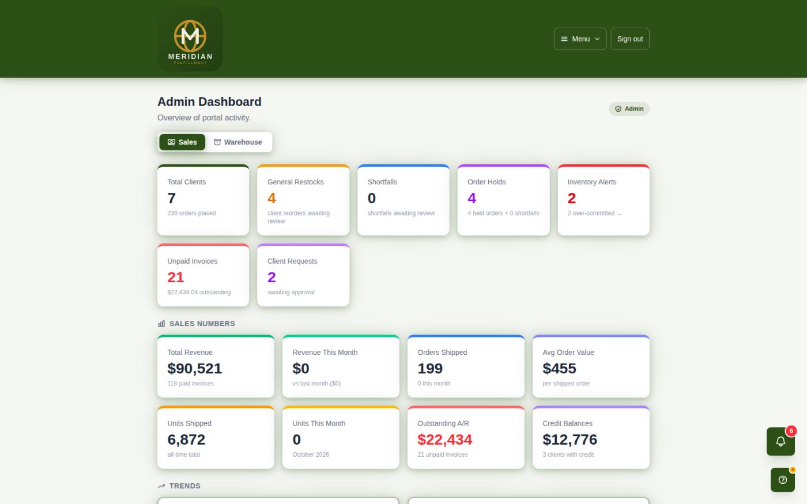Click the Outstanding A/R $22,434 amount

point(445,439)
